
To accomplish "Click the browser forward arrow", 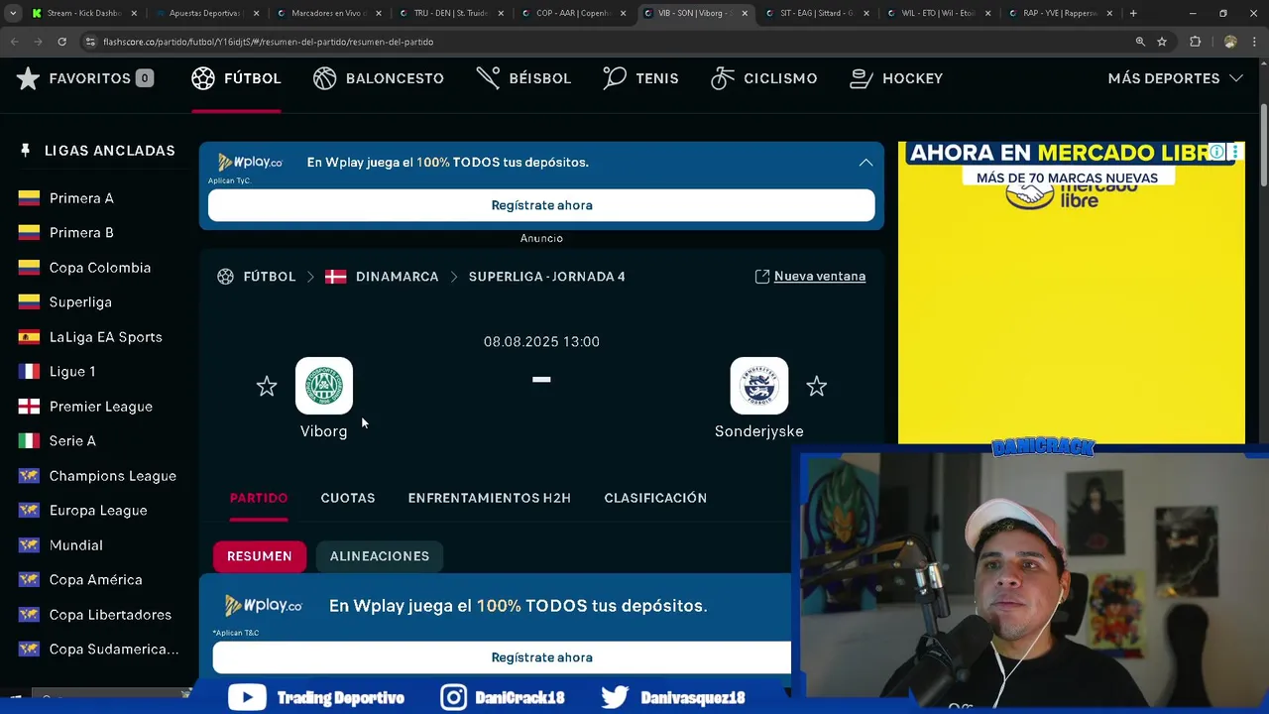I will click(38, 42).
